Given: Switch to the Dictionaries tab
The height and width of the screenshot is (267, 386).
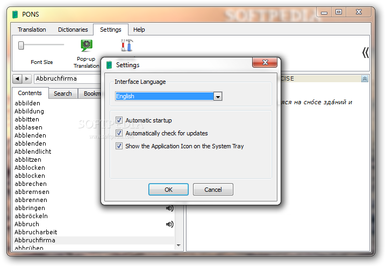Looking at the screenshot, I should 73,30.
